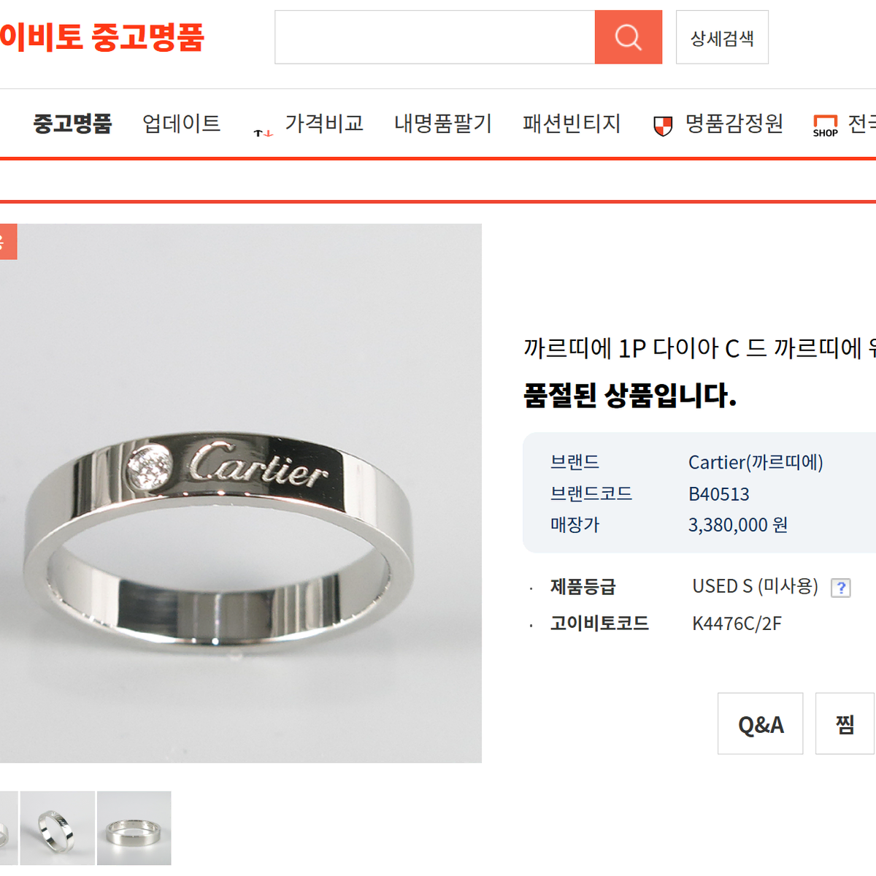Click the shield icon beside 명품감정원
This screenshot has height=876, width=876.
click(662, 126)
